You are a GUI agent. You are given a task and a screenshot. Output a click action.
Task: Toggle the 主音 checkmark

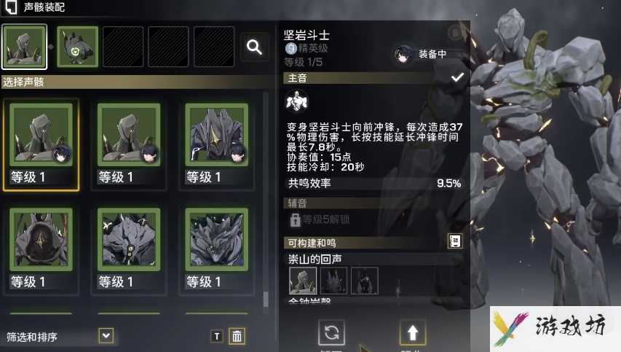[x=457, y=78]
